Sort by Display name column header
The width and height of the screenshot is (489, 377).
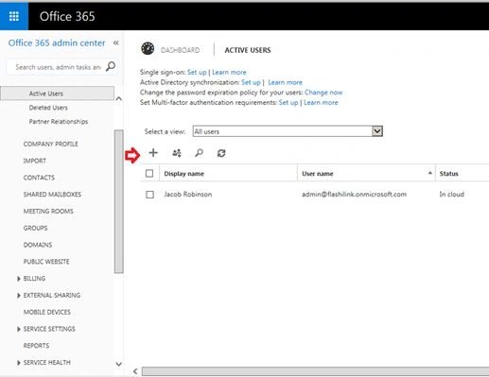[x=183, y=174]
